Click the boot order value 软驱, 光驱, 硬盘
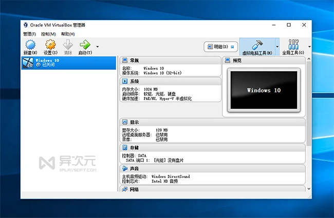Screen dimensions: 334x218 coord(160,94)
